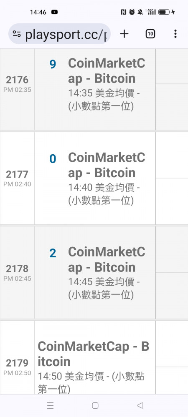Image resolution: width=188 pixels, height=417 pixels.
Task: Tap result digit 2 for draw 2178
Action: [x=53, y=253]
